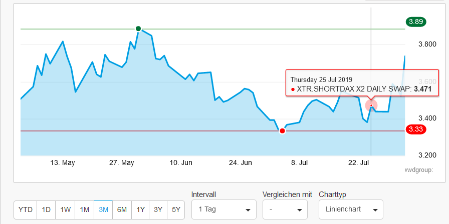The height and width of the screenshot is (224, 449).
Task: Switch to 1M time range
Action: (x=84, y=210)
